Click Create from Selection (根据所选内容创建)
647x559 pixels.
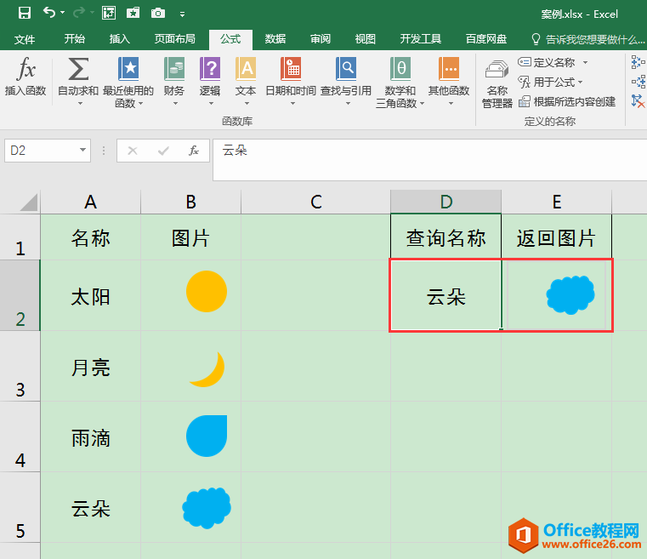566,101
